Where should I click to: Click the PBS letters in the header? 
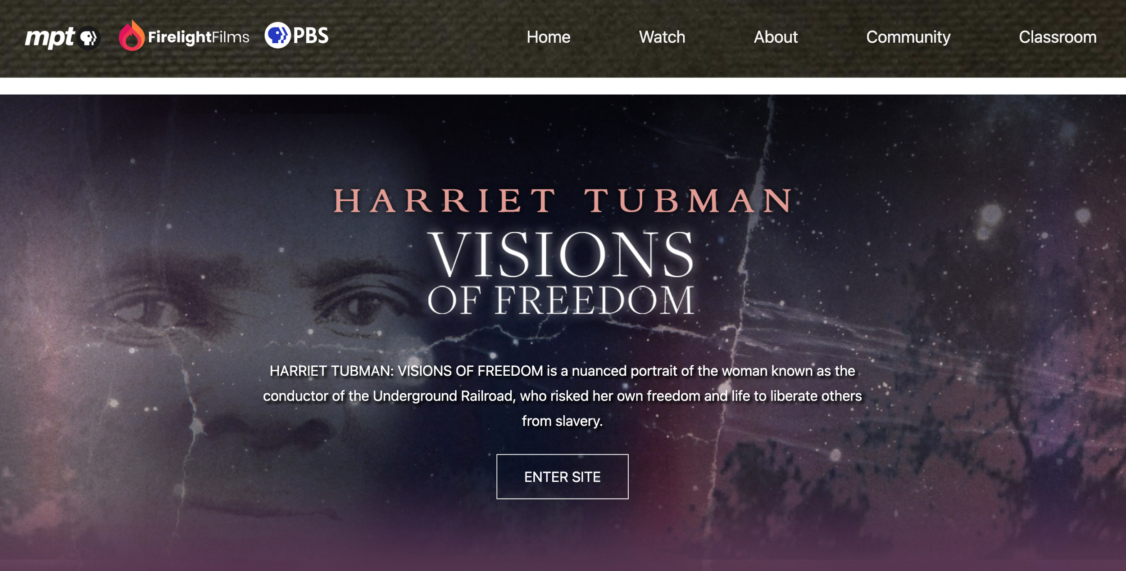(x=311, y=36)
